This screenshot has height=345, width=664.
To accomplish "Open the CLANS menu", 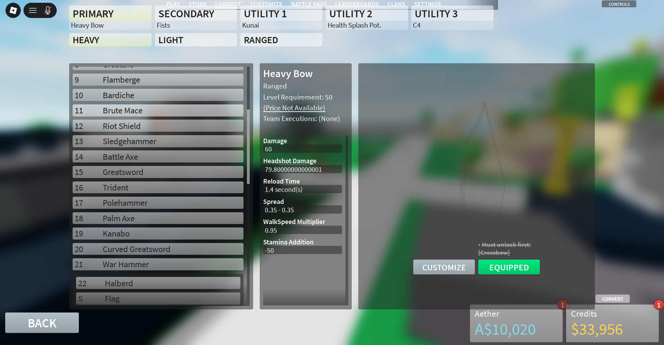I will click(x=396, y=4).
